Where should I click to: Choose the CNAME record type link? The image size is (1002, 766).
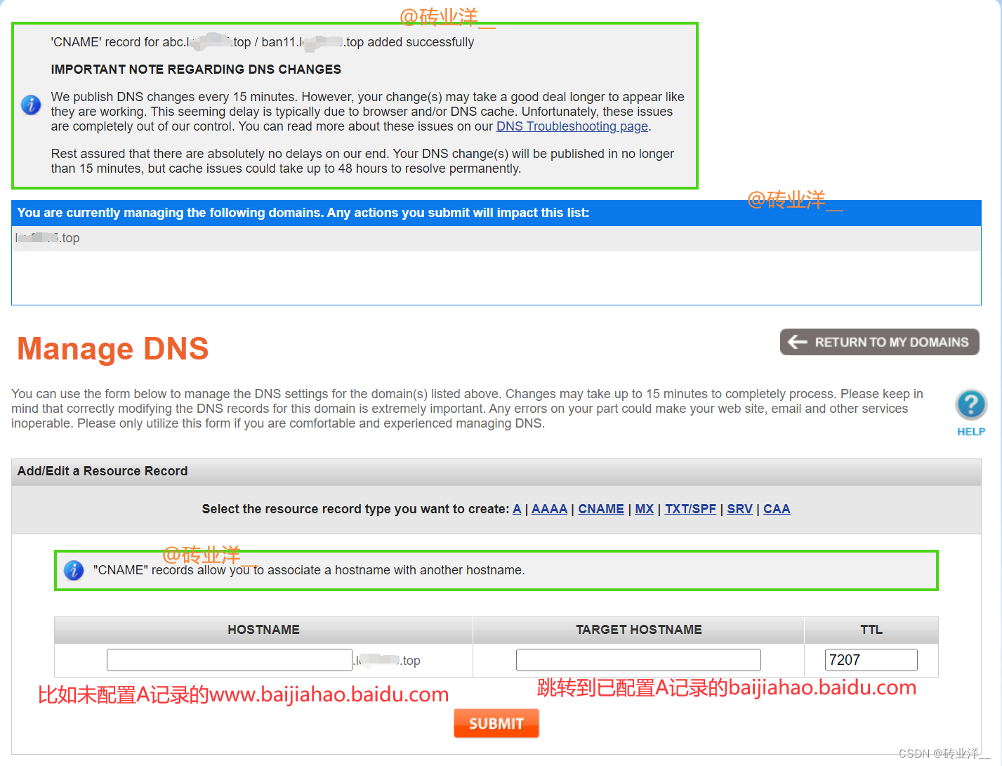601,509
